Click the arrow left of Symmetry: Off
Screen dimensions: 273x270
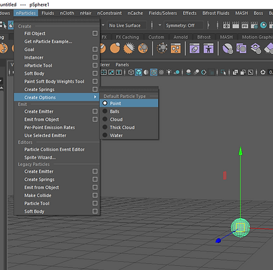pos(159,25)
